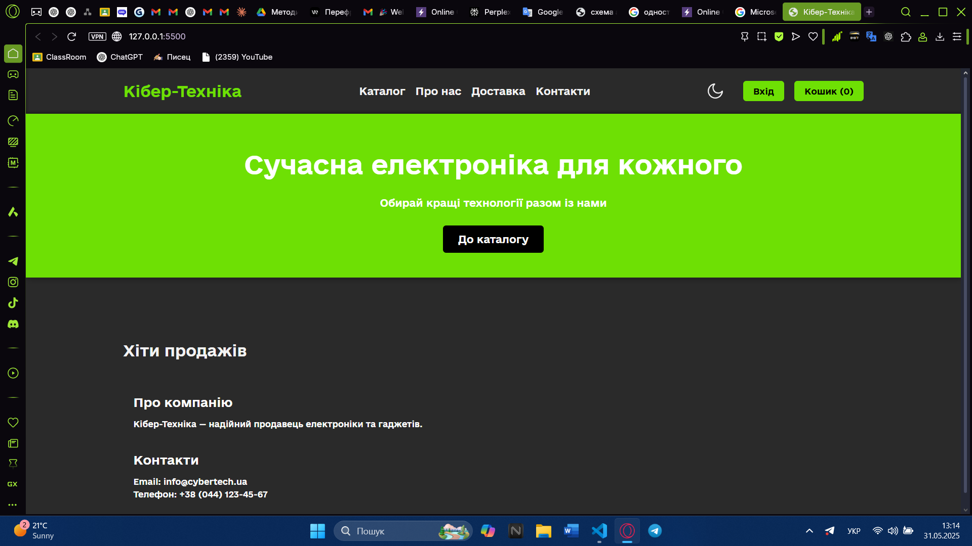
Task: Open the sidebar heart bookmarks icon
Action: tap(13, 422)
